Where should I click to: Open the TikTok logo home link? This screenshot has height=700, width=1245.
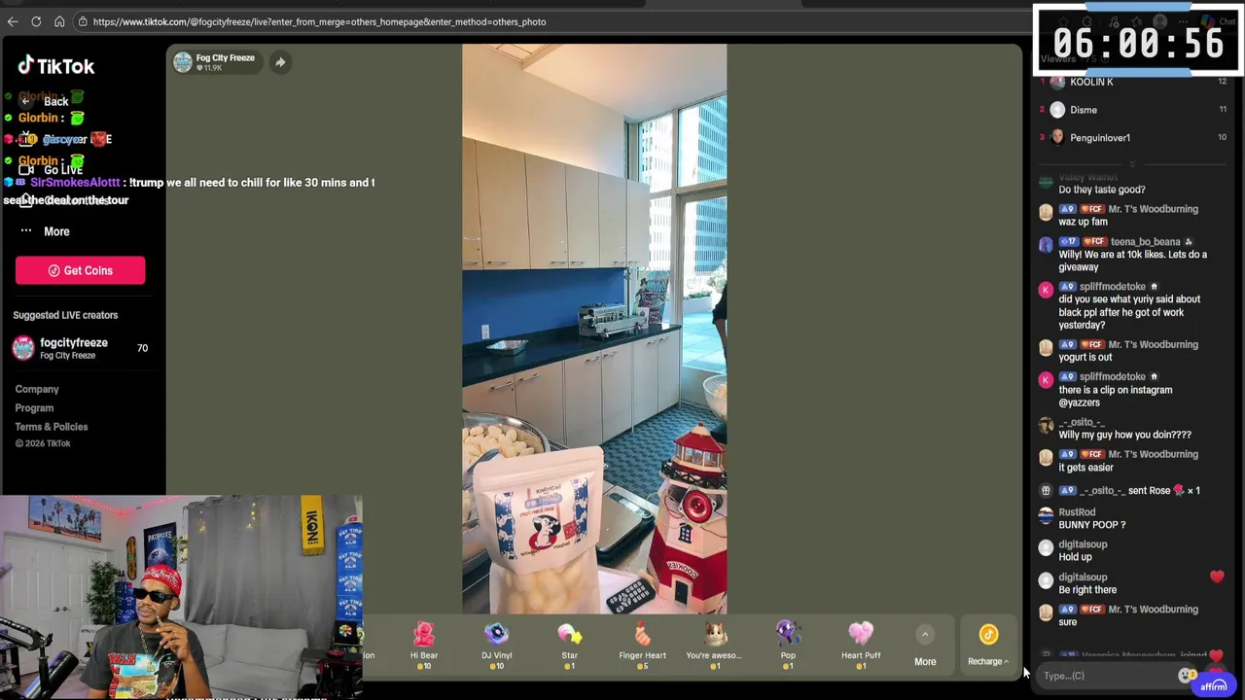pos(56,66)
